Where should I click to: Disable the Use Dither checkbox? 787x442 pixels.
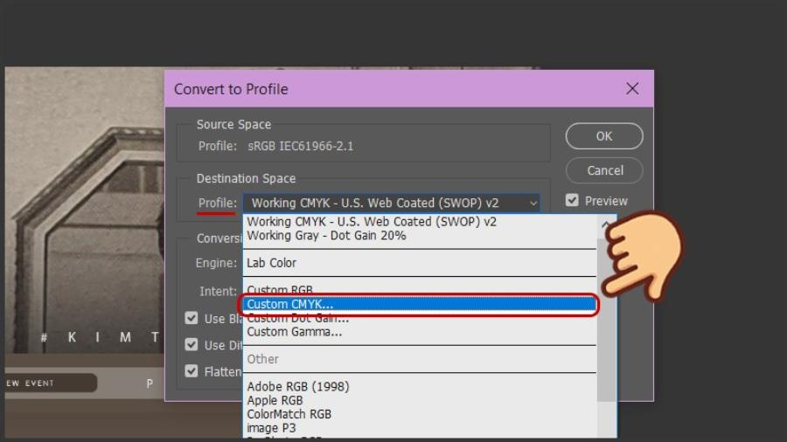click(192, 345)
